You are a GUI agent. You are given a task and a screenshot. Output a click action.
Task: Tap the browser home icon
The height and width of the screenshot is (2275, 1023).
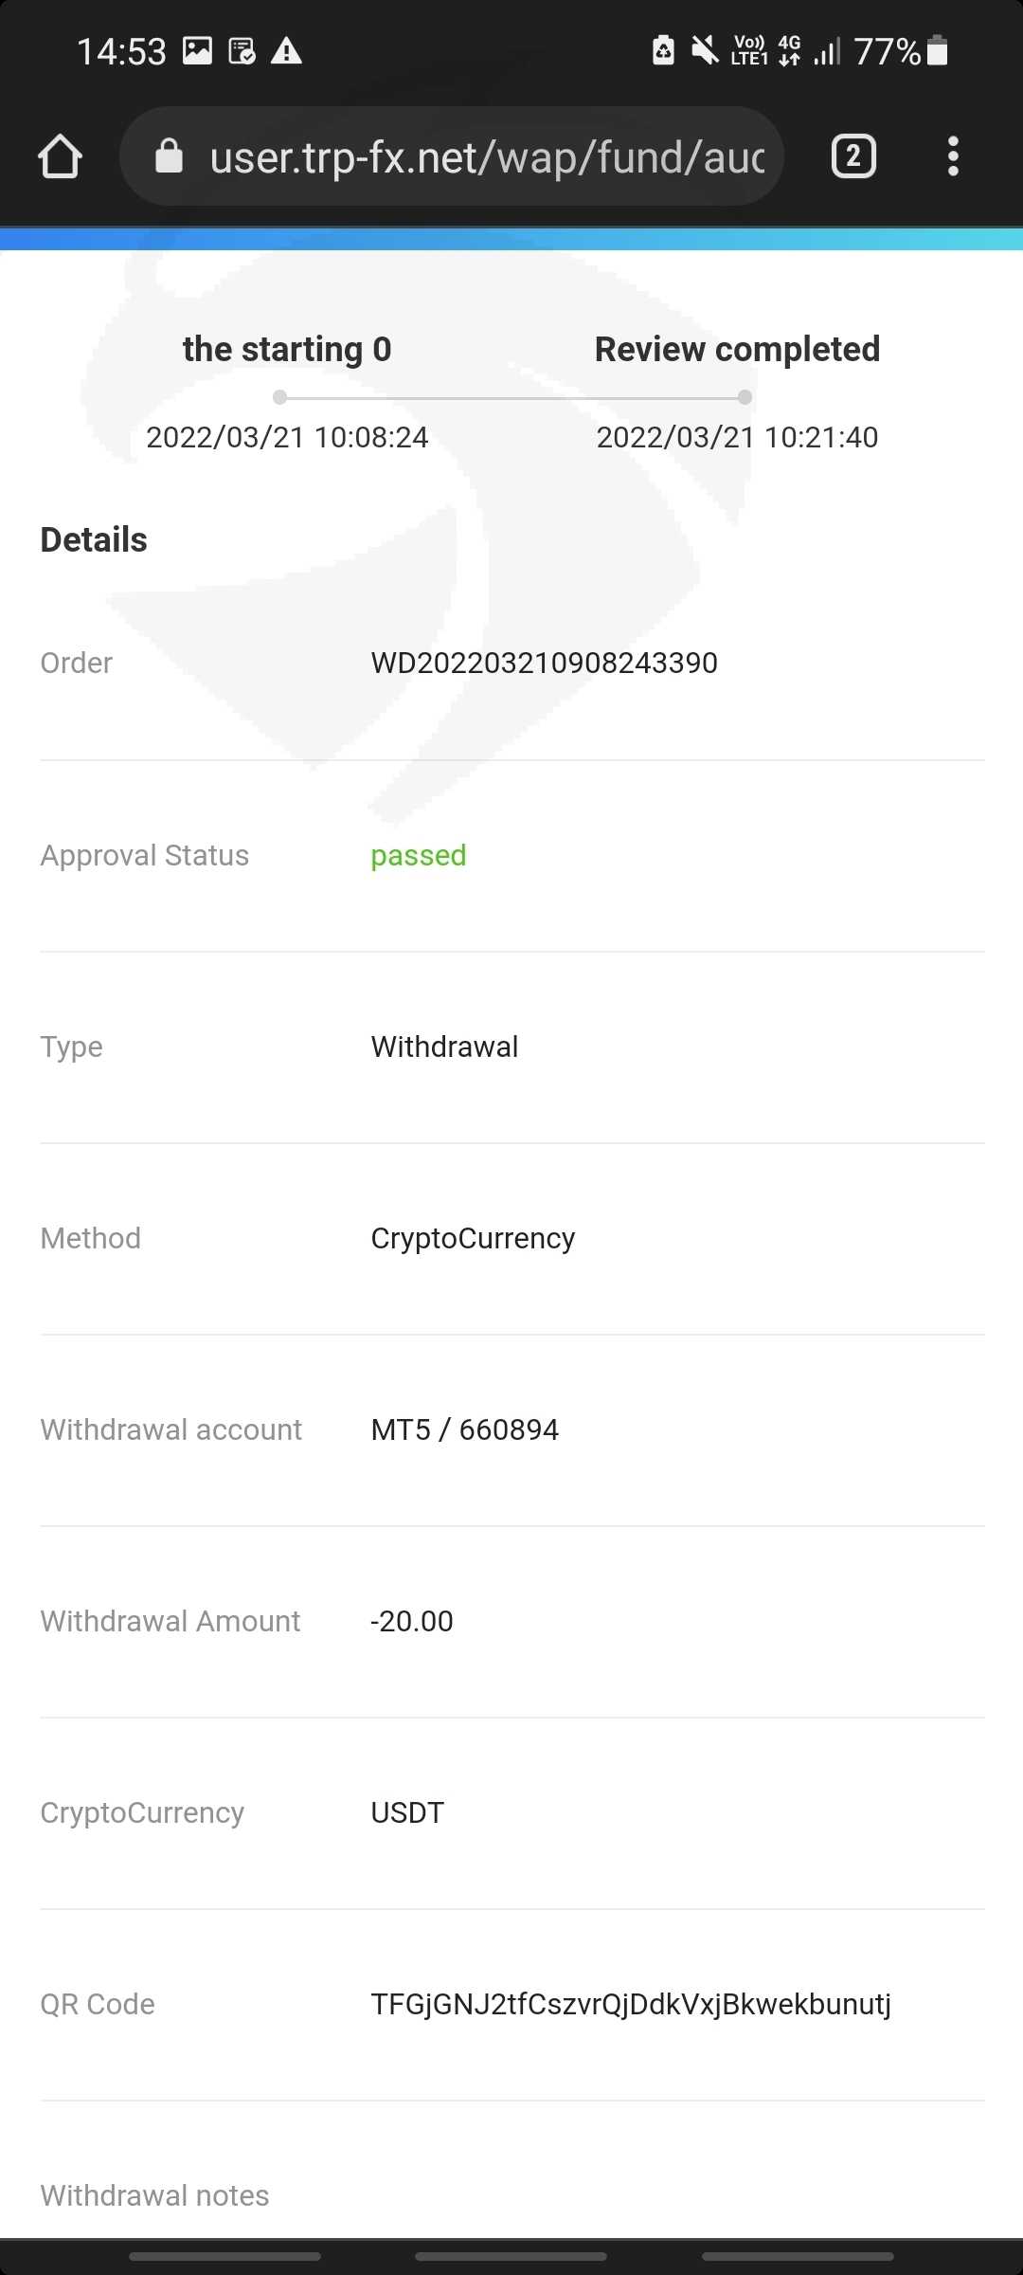click(x=60, y=156)
